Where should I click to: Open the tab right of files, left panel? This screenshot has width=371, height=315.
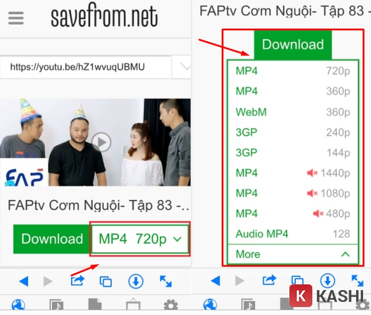click(x=133, y=304)
